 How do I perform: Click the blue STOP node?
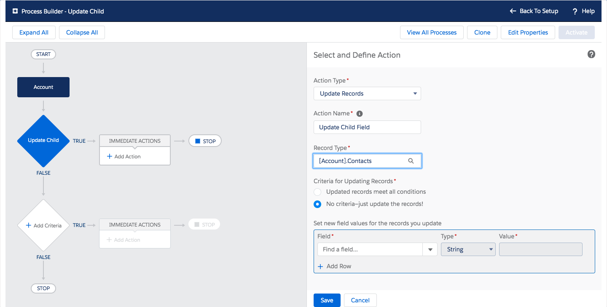coord(205,141)
